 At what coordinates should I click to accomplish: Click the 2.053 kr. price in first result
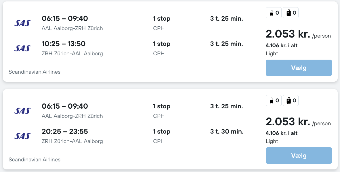[x=288, y=34]
